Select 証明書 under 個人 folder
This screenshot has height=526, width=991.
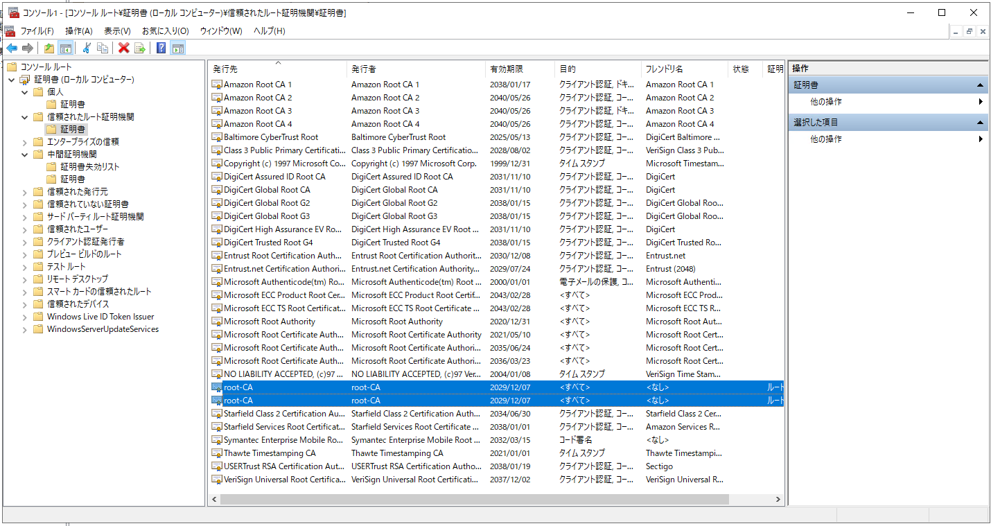73,105
